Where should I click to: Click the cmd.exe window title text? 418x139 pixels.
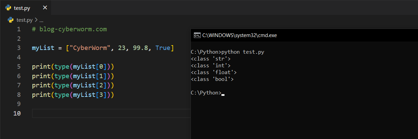point(239,35)
